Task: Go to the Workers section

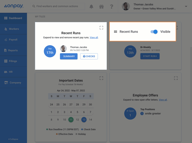Action: point(14,29)
